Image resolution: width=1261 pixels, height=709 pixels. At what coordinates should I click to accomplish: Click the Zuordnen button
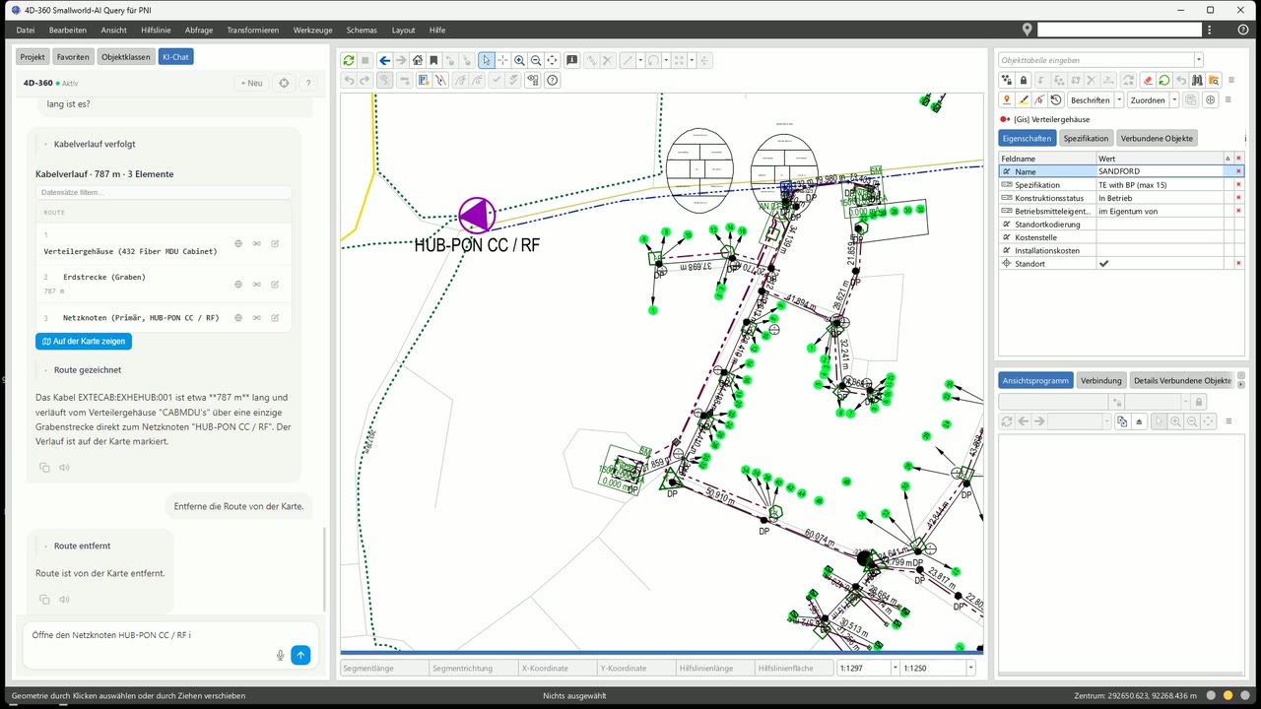[x=1148, y=99]
